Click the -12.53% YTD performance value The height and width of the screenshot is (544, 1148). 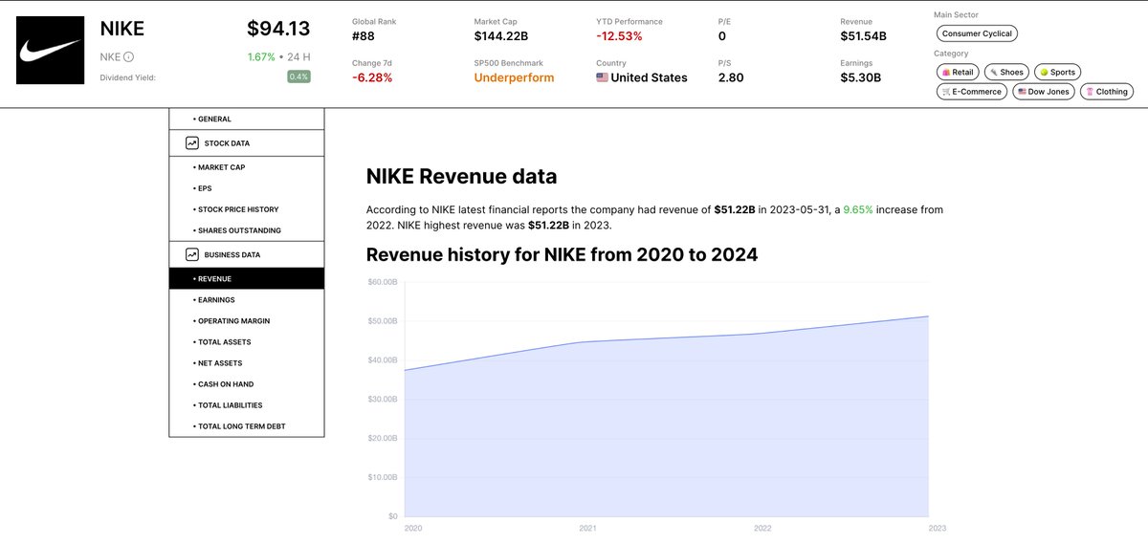(x=619, y=36)
